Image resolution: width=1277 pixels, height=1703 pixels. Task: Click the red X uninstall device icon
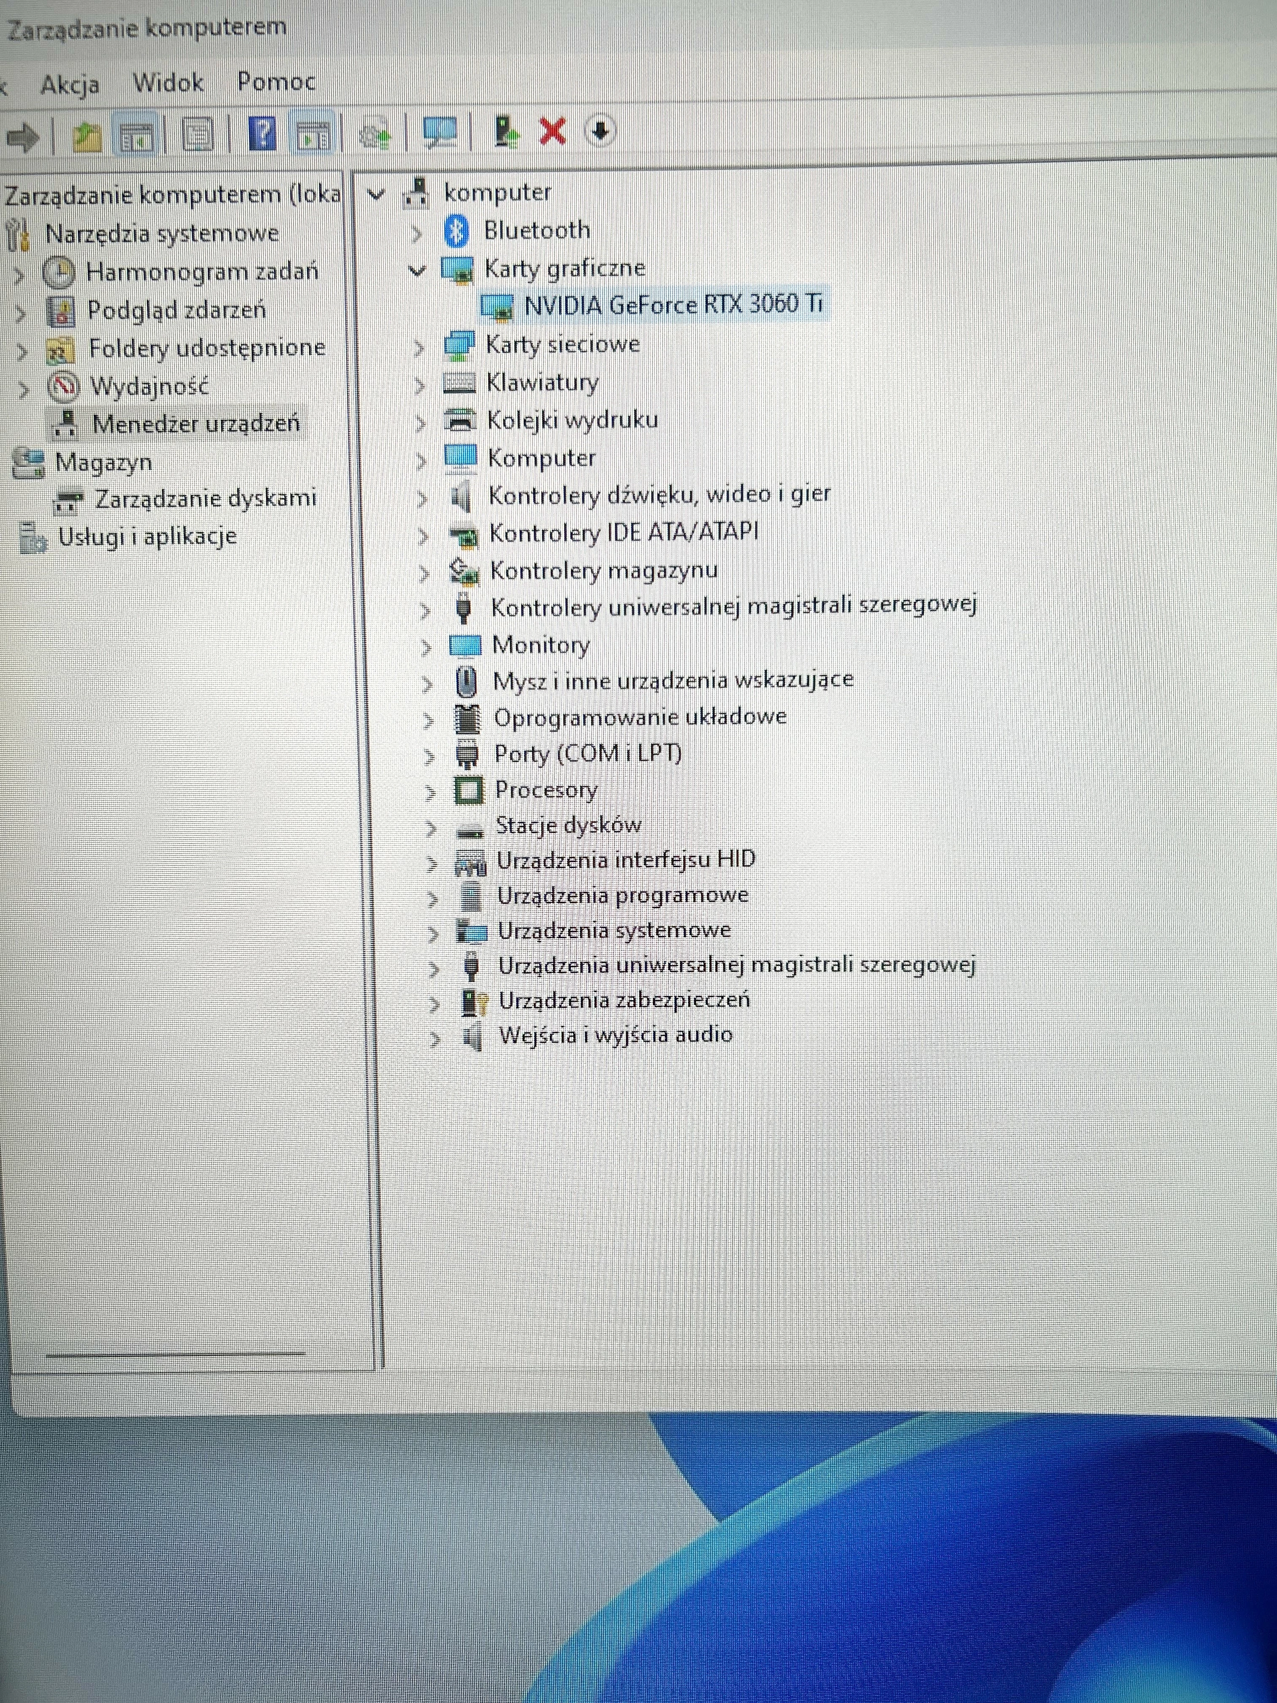coord(553,131)
